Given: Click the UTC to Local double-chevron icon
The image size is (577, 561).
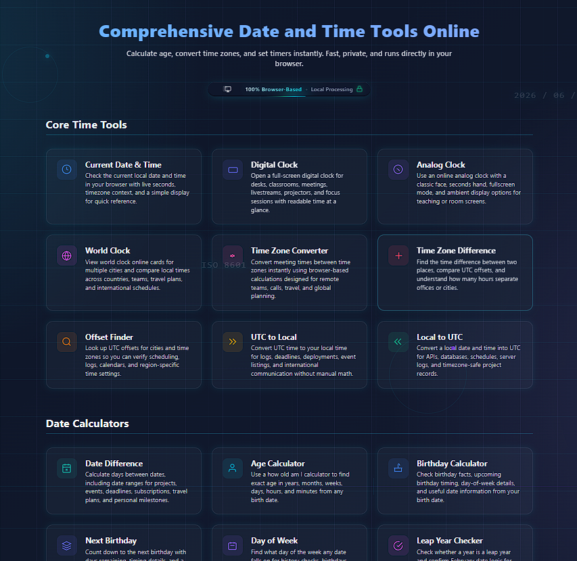Looking at the screenshot, I should pos(233,341).
